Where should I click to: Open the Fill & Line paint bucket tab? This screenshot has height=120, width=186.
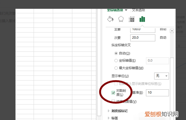110,19
